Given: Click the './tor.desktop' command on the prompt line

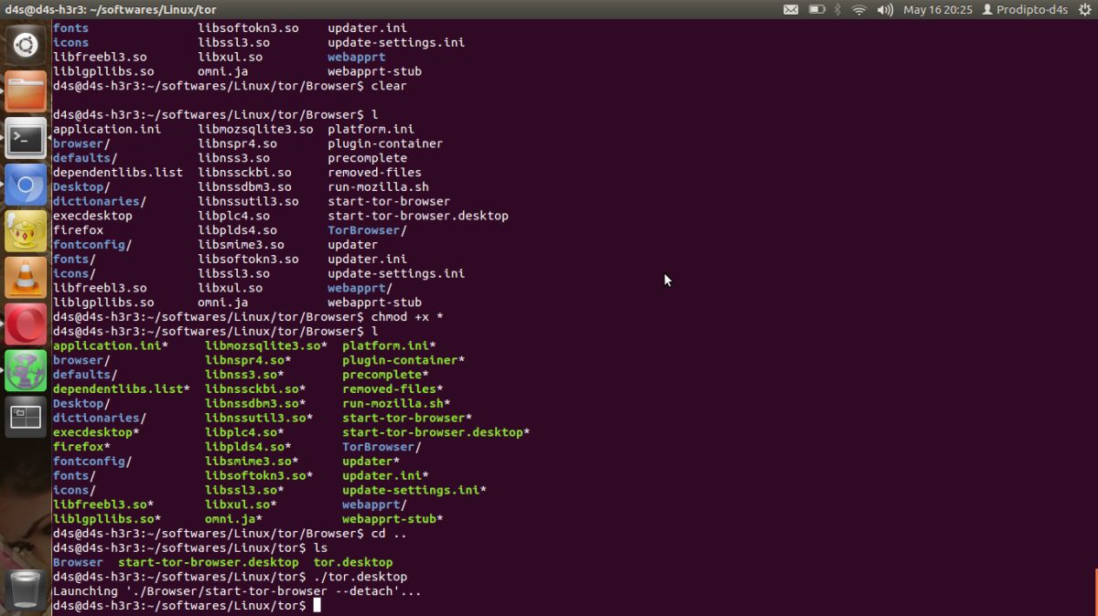Looking at the screenshot, I should click(x=360, y=577).
